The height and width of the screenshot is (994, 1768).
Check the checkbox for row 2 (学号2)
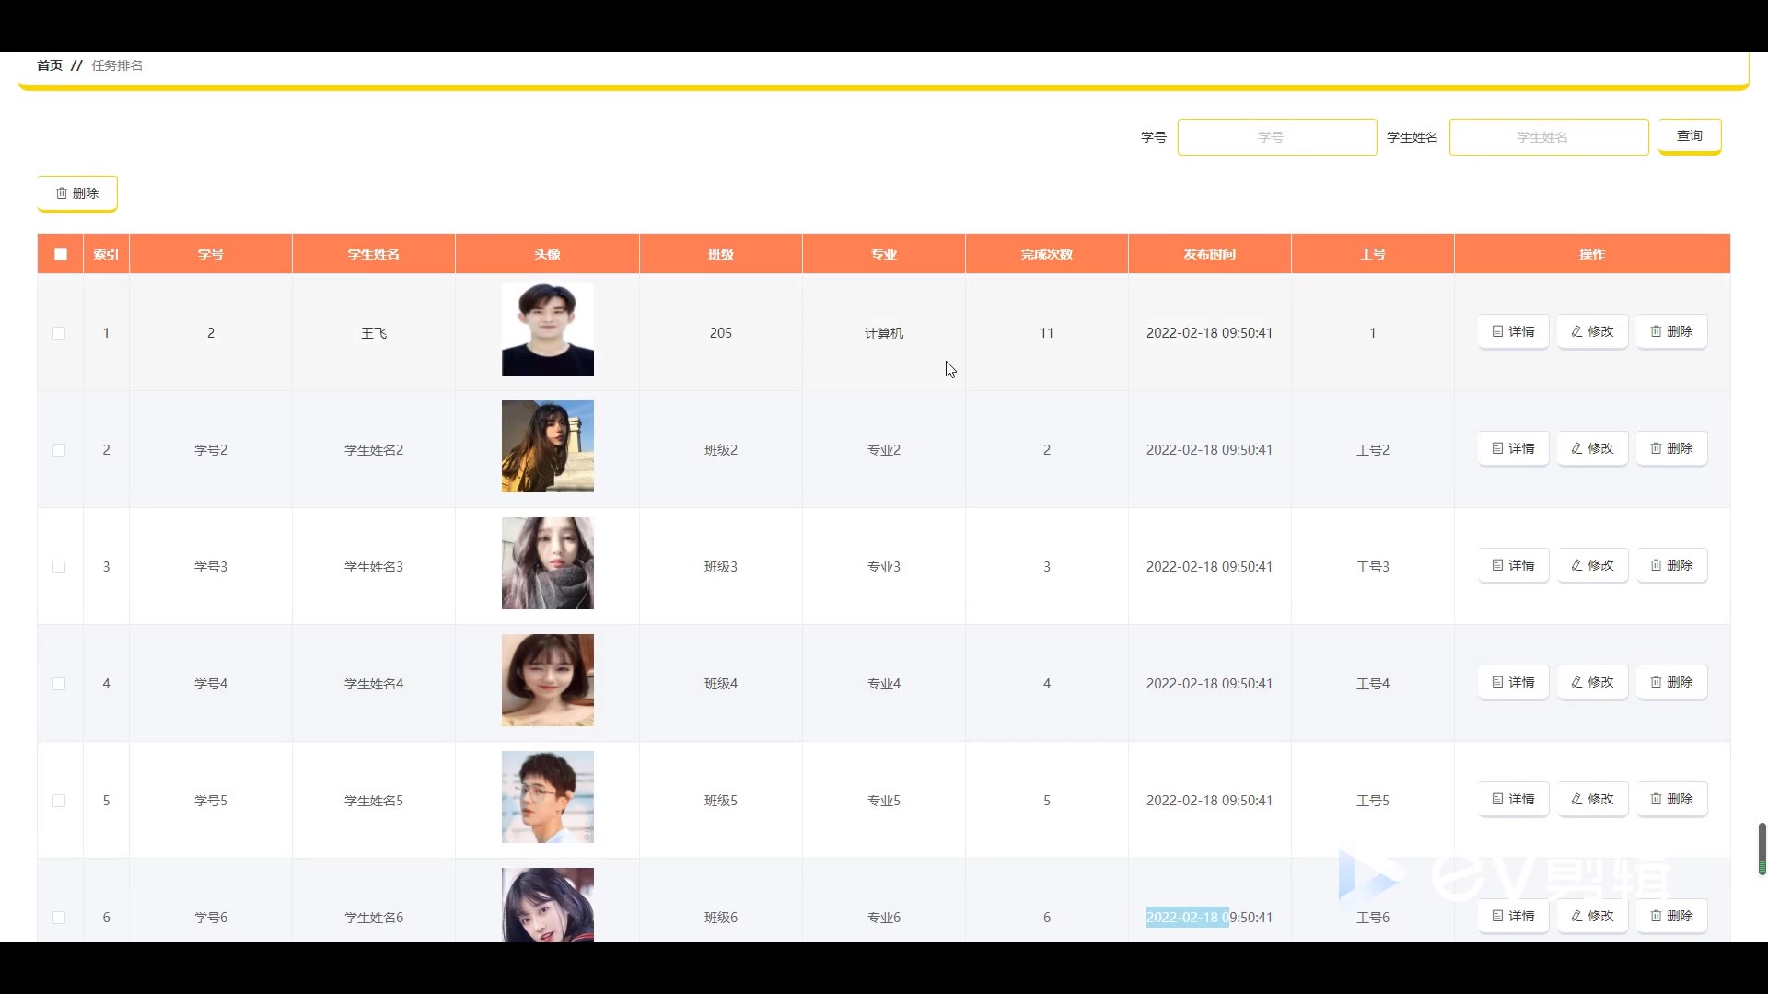click(59, 450)
